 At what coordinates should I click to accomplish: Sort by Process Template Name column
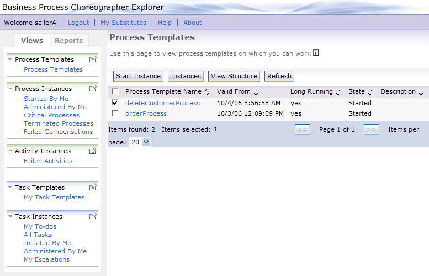[207, 92]
